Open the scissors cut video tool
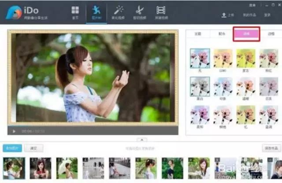The height and width of the screenshot is (183, 282). pos(140,10)
